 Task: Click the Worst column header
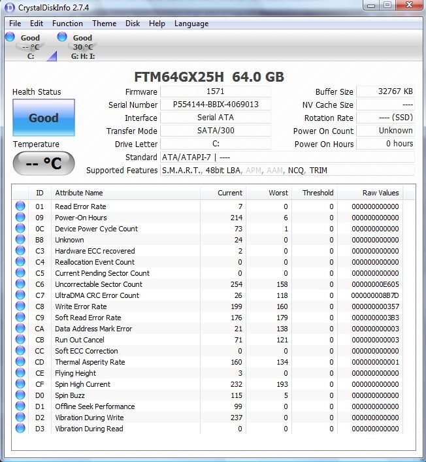[269, 193]
